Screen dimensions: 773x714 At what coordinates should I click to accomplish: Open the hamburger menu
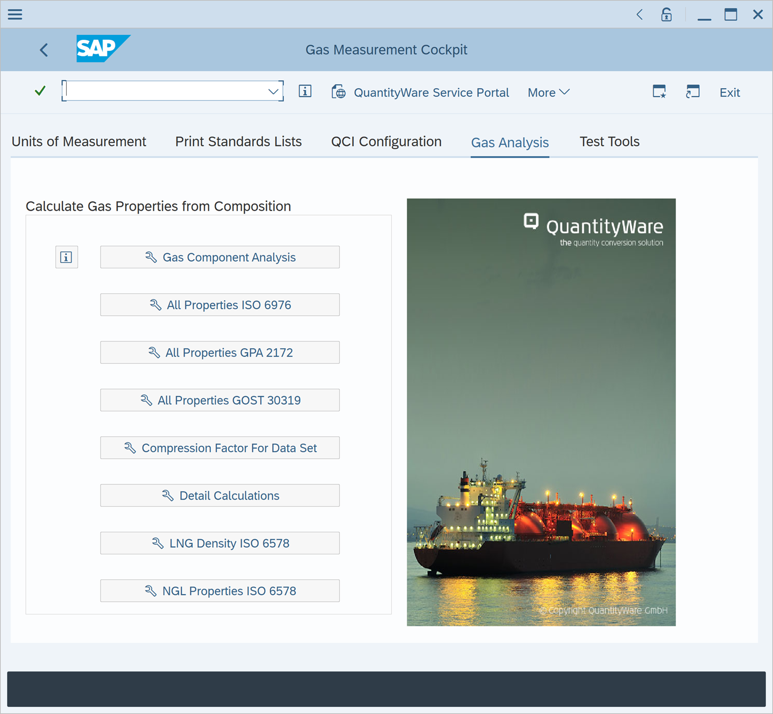(15, 14)
